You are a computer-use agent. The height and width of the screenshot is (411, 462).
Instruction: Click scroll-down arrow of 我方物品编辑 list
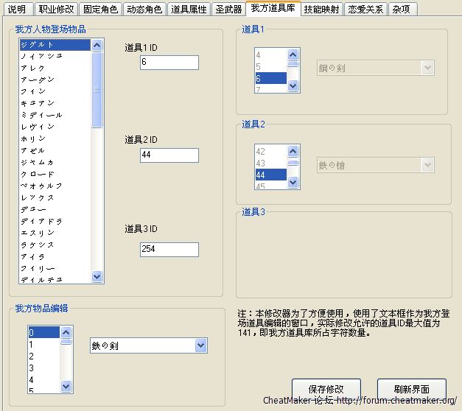tap(66, 386)
